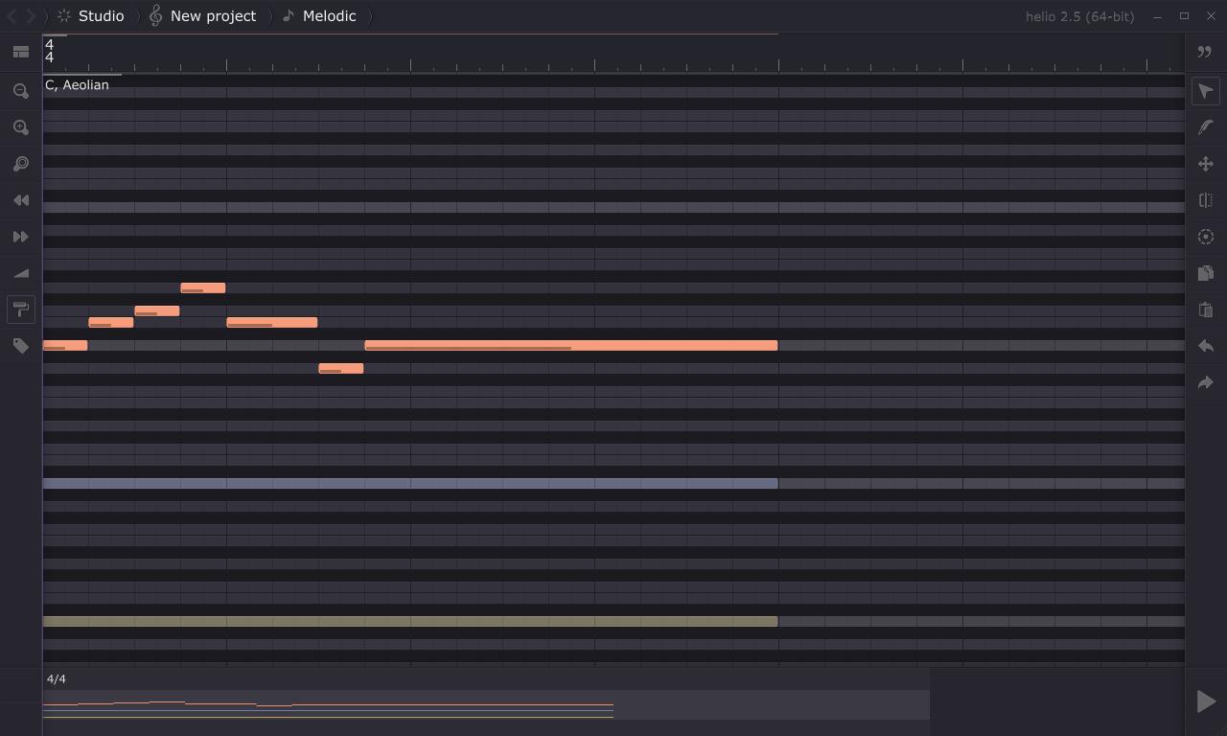Toggle the velocity map ramp icon
The width and height of the screenshot is (1227, 736).
(20, 273)
